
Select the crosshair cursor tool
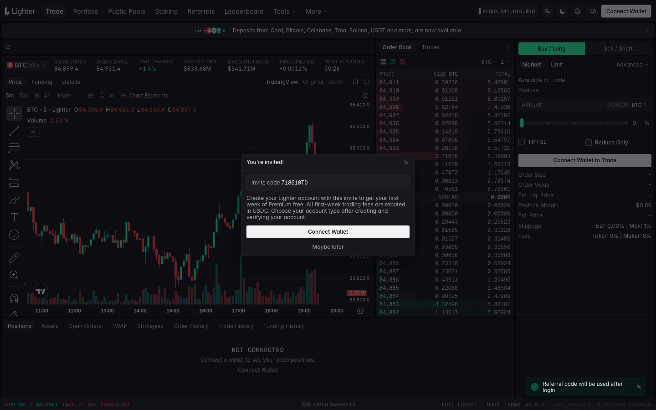pyautogui.click(x=14, y=113)
